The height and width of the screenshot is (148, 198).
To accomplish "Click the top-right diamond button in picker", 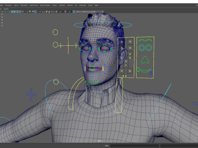I will click(130, 42).
